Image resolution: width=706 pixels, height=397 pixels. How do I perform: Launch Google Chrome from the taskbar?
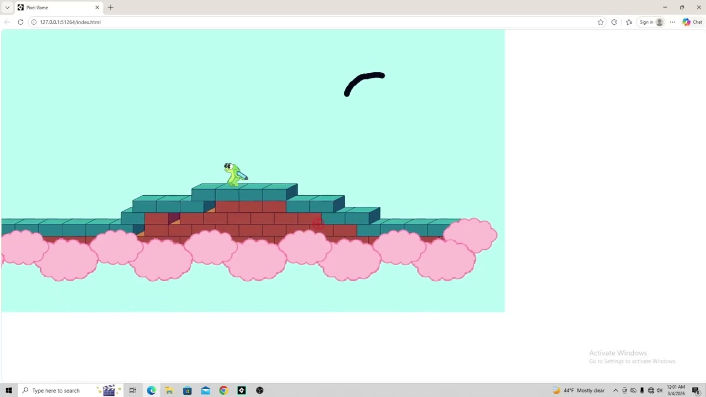(x=223, y=390)
